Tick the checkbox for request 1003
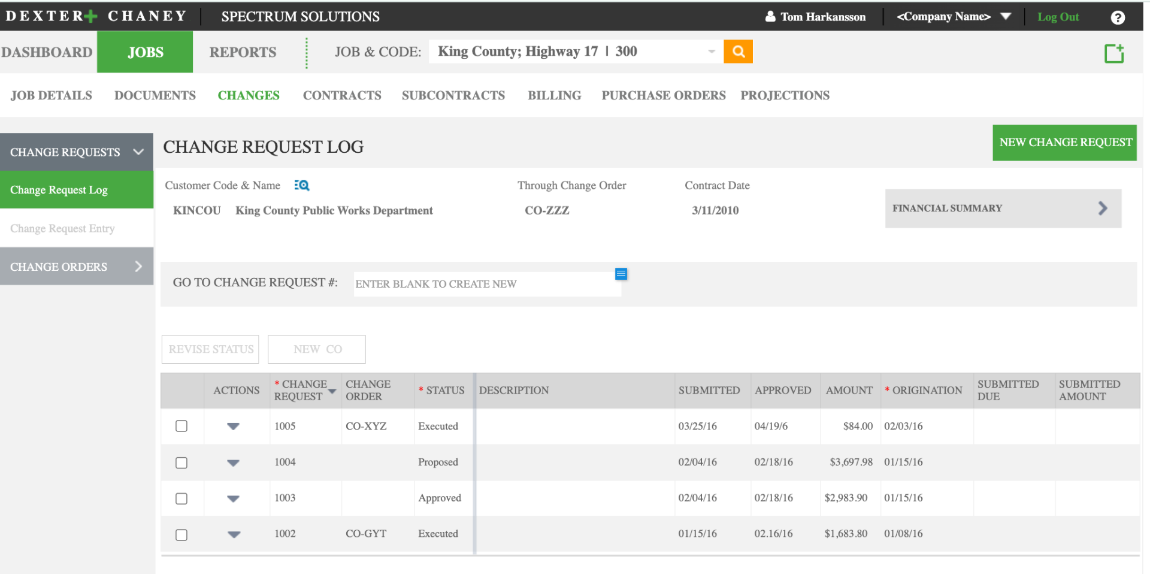The image size is (1150, 574). 181,499
